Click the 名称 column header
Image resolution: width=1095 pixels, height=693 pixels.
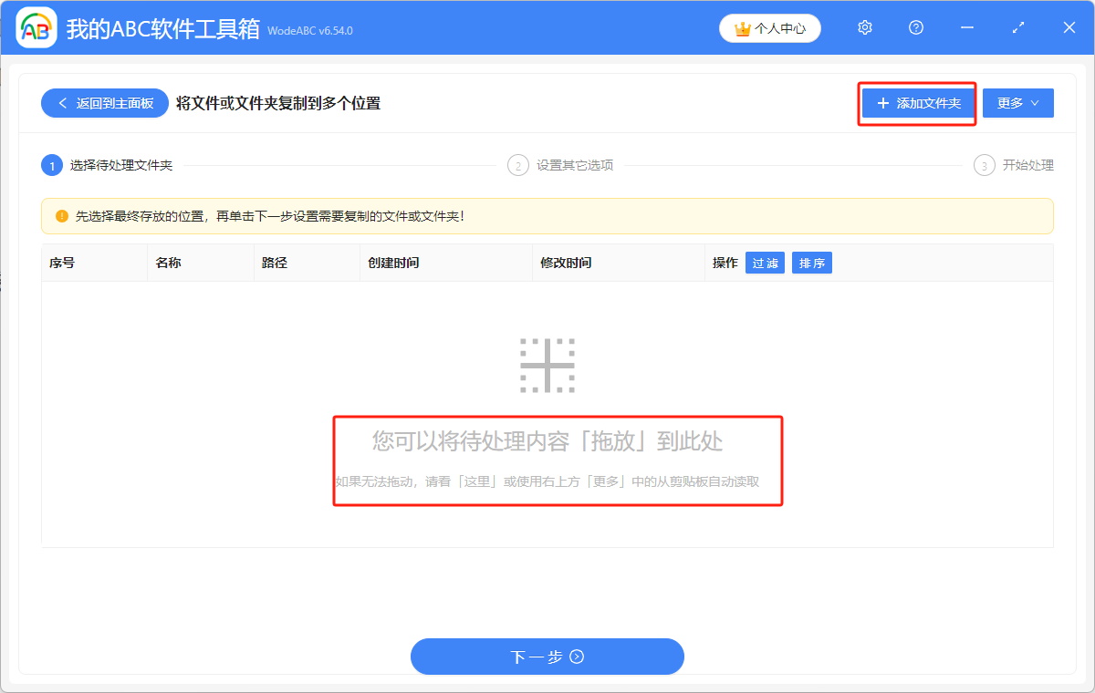pyautogui.click(x=169, y=263)
